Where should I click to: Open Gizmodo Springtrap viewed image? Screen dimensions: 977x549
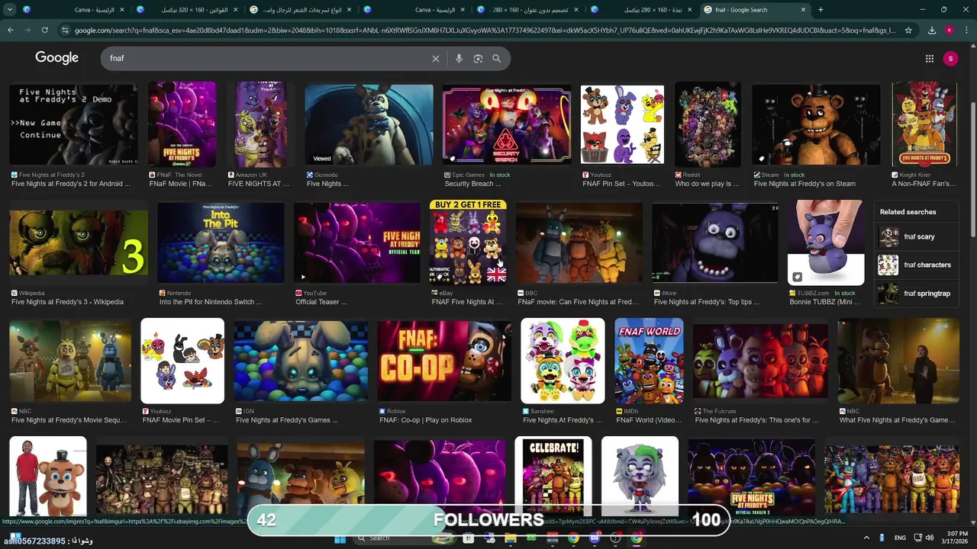[369, 125]
